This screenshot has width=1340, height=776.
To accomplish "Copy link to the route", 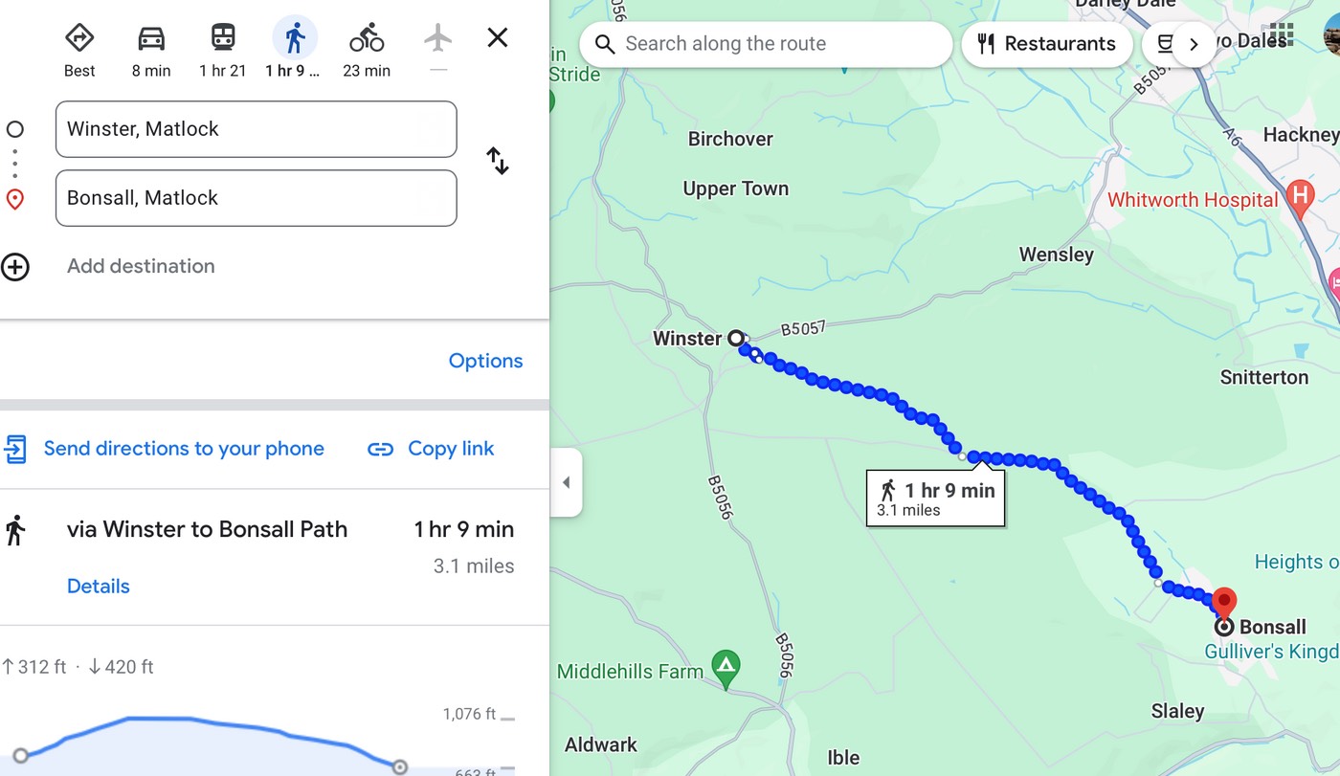I will (431, 449).
